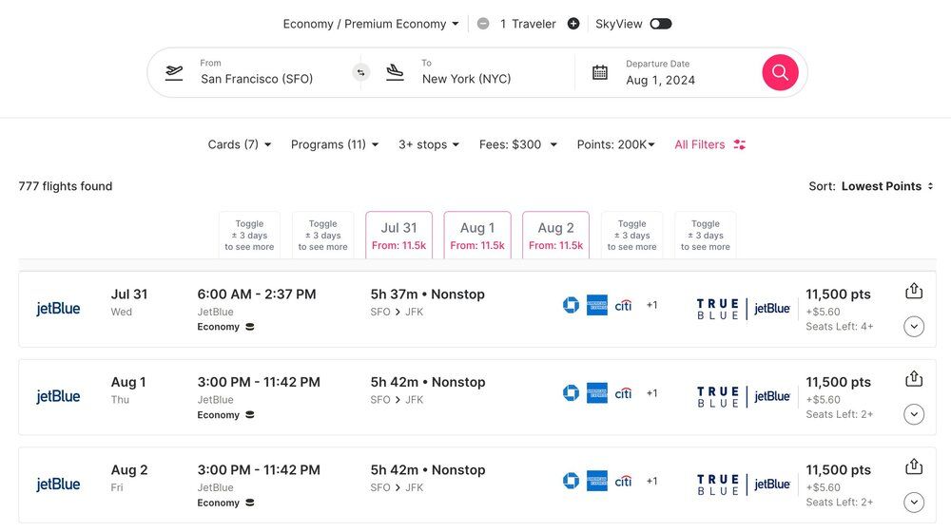Decrease traveler count with minus icon
This screenshot has width=951, height=532.
pyautogui.click(x=483, y=24)
